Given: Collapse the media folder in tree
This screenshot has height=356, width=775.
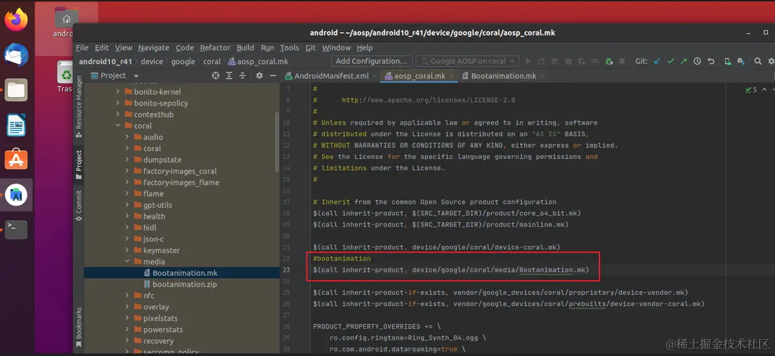Looking at the screenshot, I should pos(127,262).
